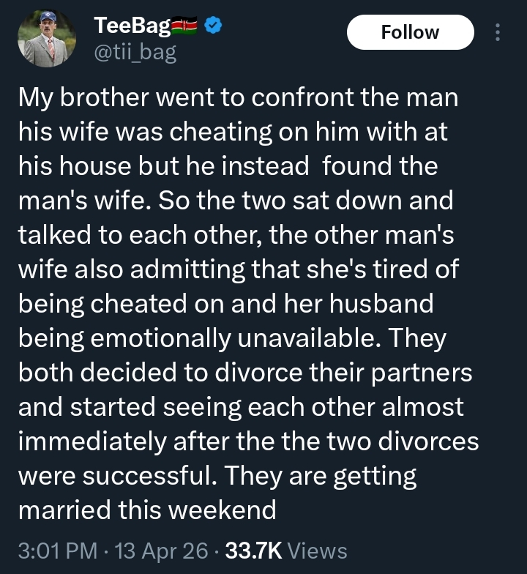Click the blue verified badge
Screen dimensions: 527x574
pyautogui.click(x=212, y=27)
